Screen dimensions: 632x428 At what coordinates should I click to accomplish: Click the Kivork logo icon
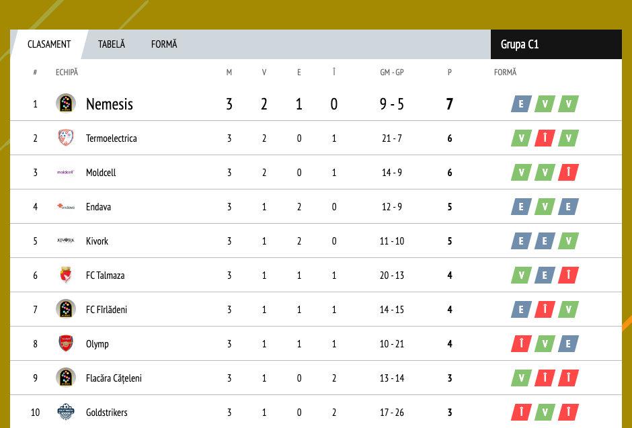pos(66,241)
